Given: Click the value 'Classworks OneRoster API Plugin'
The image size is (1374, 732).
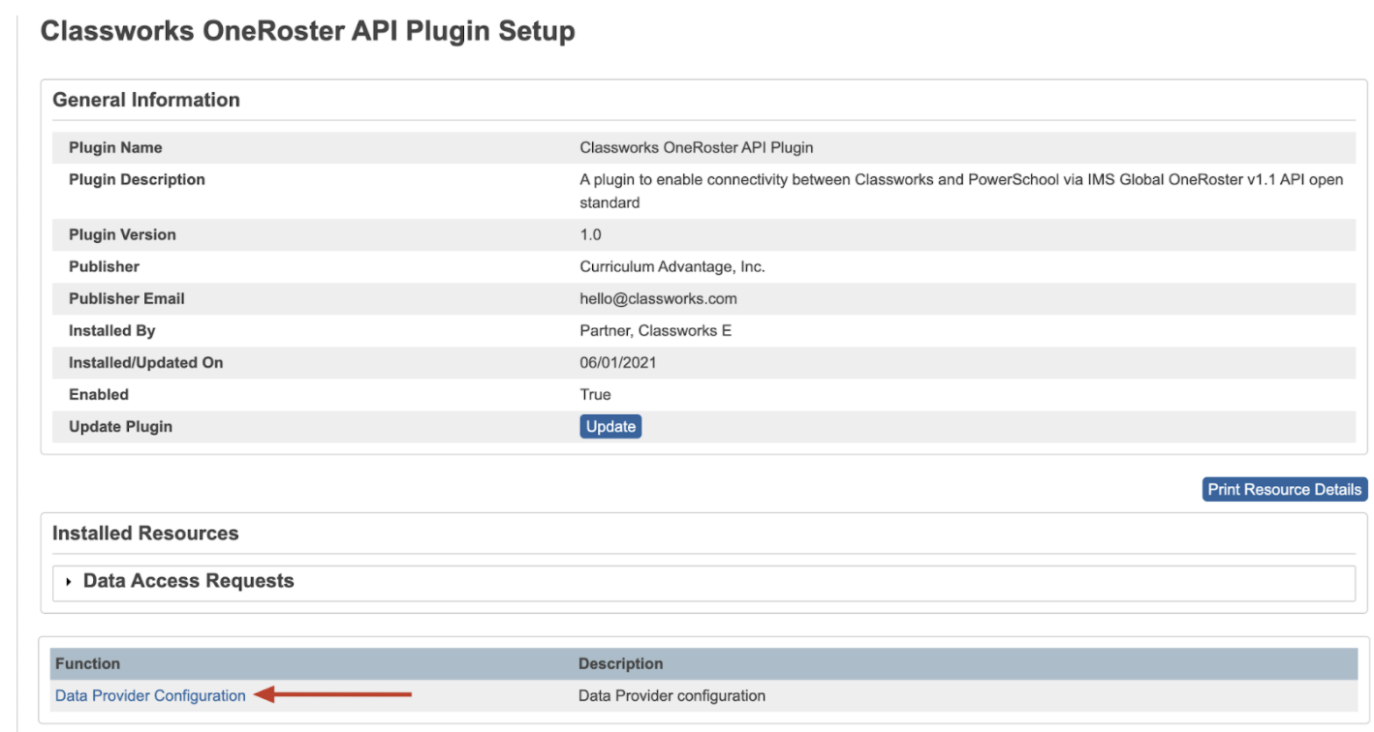Looking at the screenshot, I should [696, 147].
